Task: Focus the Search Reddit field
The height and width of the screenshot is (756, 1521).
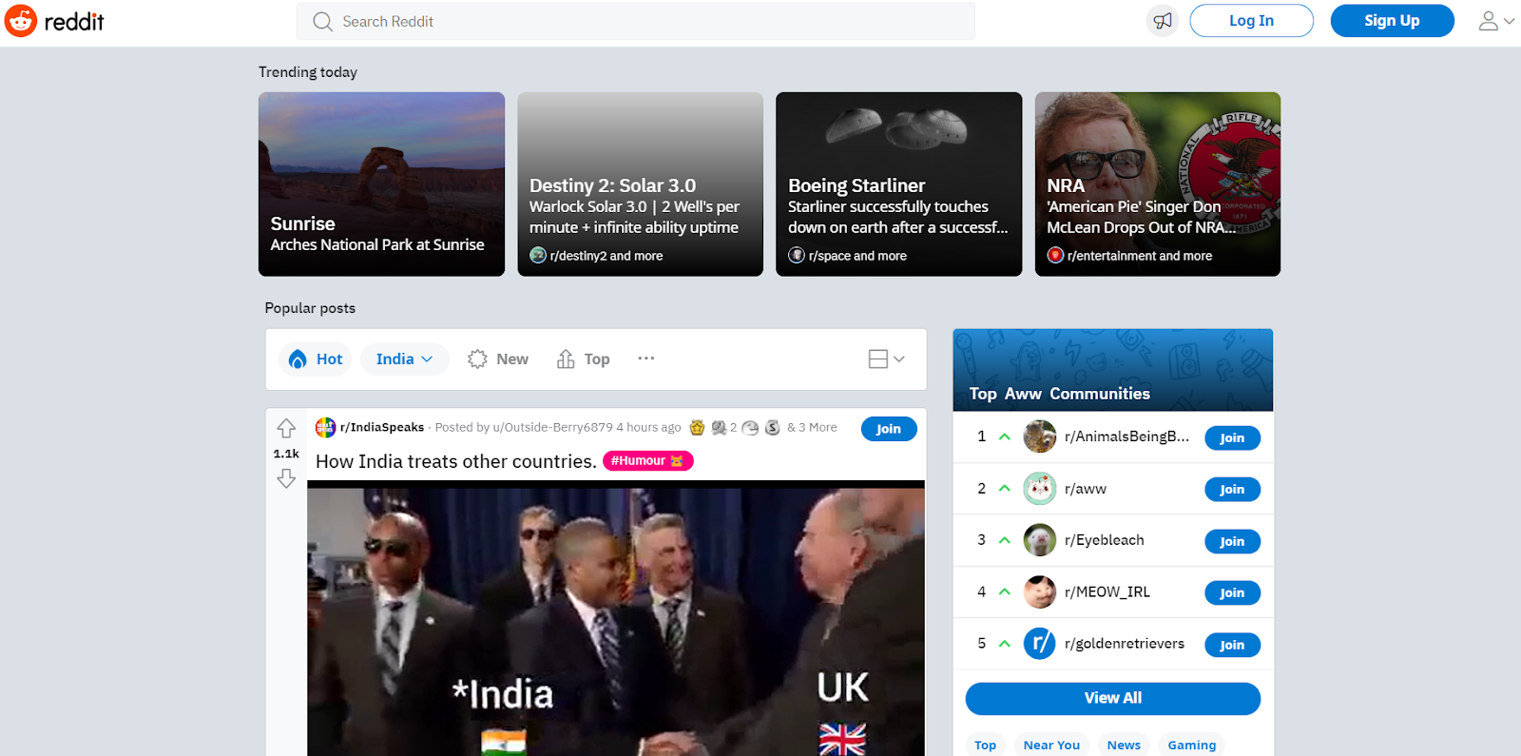Action: click(636, 21)
